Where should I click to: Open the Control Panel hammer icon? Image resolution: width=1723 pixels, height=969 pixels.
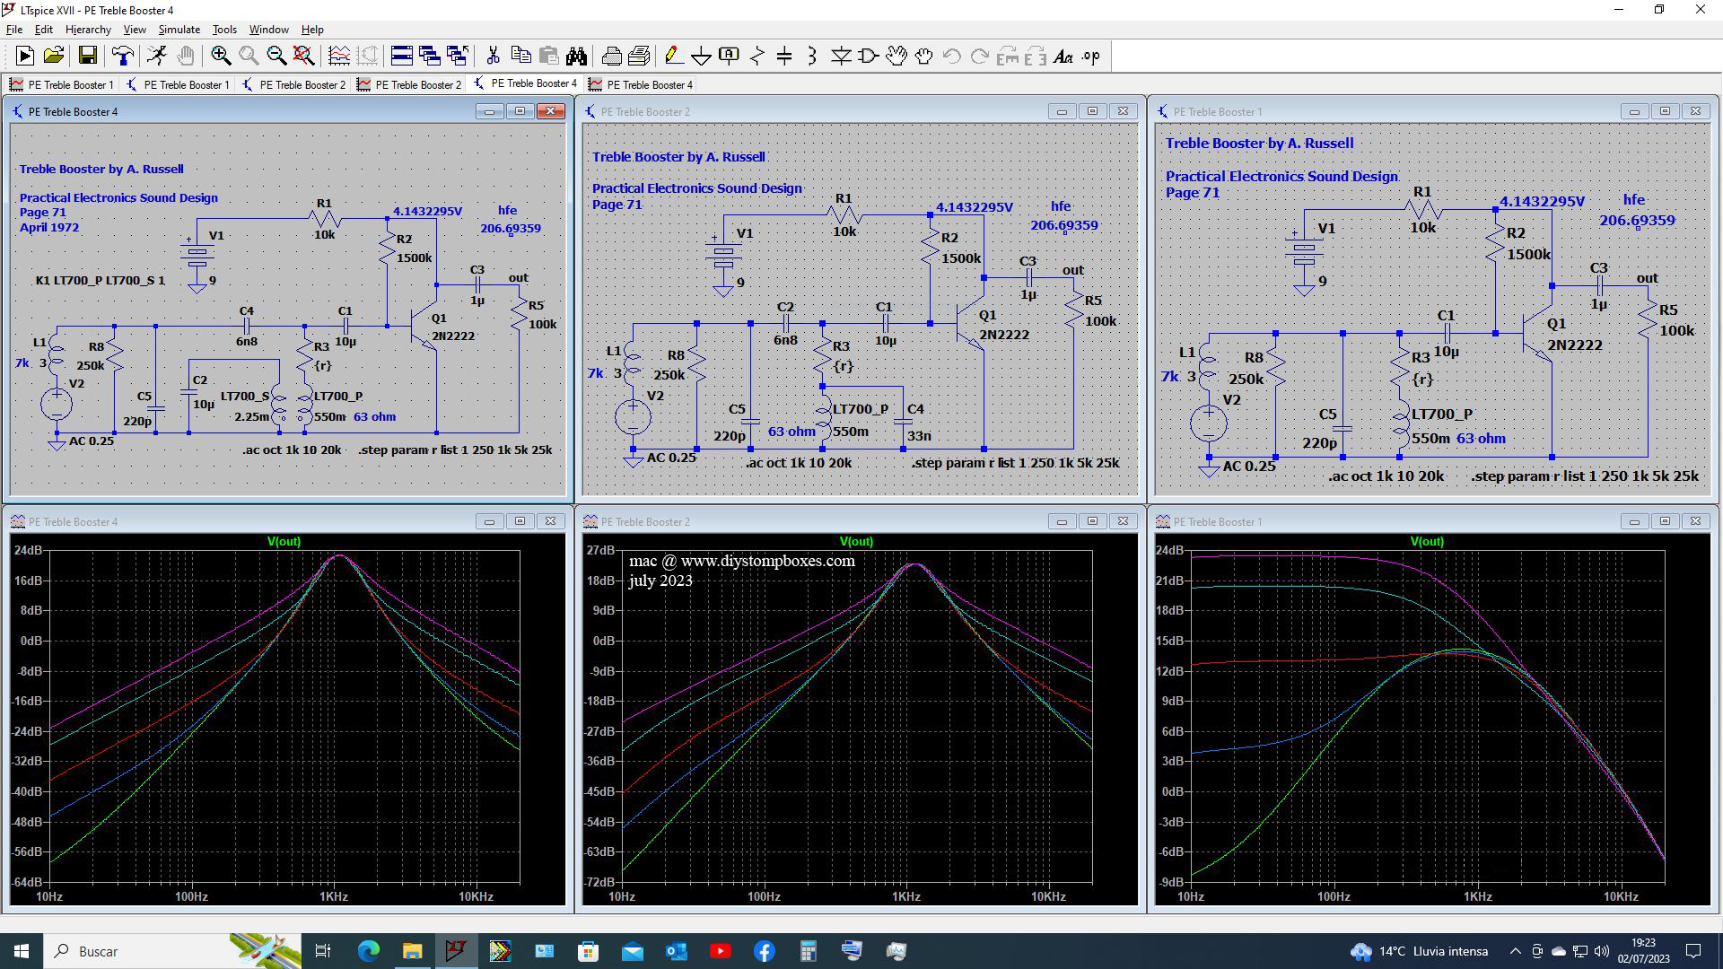[121, 56]
